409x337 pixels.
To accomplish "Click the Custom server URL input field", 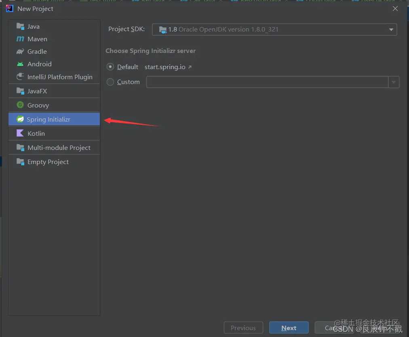I will 268,82.
